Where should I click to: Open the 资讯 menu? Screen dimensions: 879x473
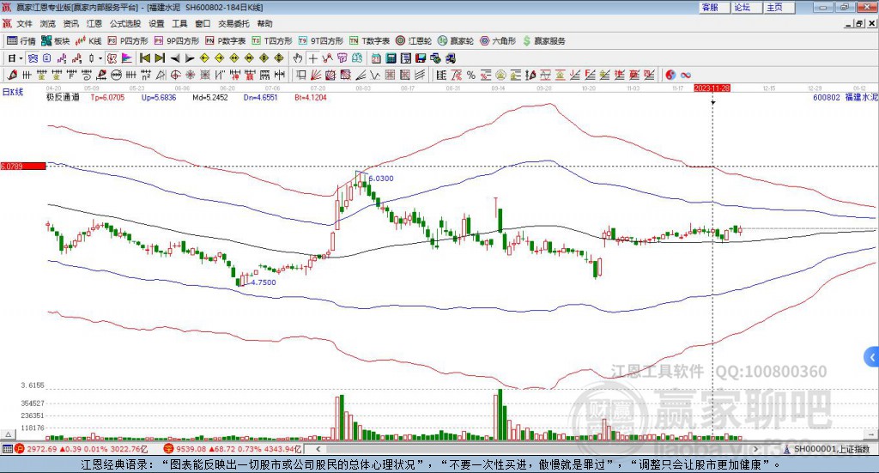(x=70, y=23)
